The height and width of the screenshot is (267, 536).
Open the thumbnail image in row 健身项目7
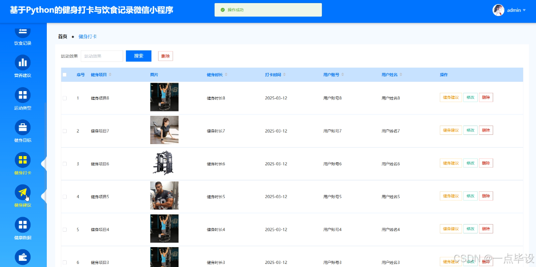point(164,130)
